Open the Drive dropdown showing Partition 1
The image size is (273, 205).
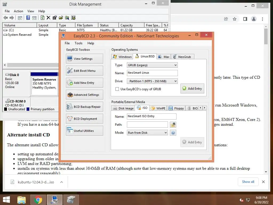(x=152, y=81)
